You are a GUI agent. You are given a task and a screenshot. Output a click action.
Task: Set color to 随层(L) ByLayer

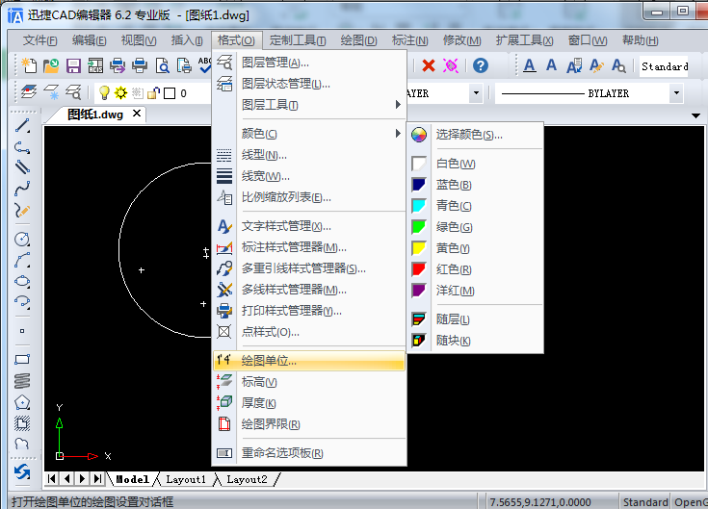coord(476,319)
